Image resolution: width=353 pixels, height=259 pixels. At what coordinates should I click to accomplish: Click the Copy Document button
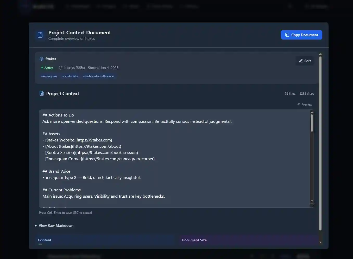tap(301, 35)
